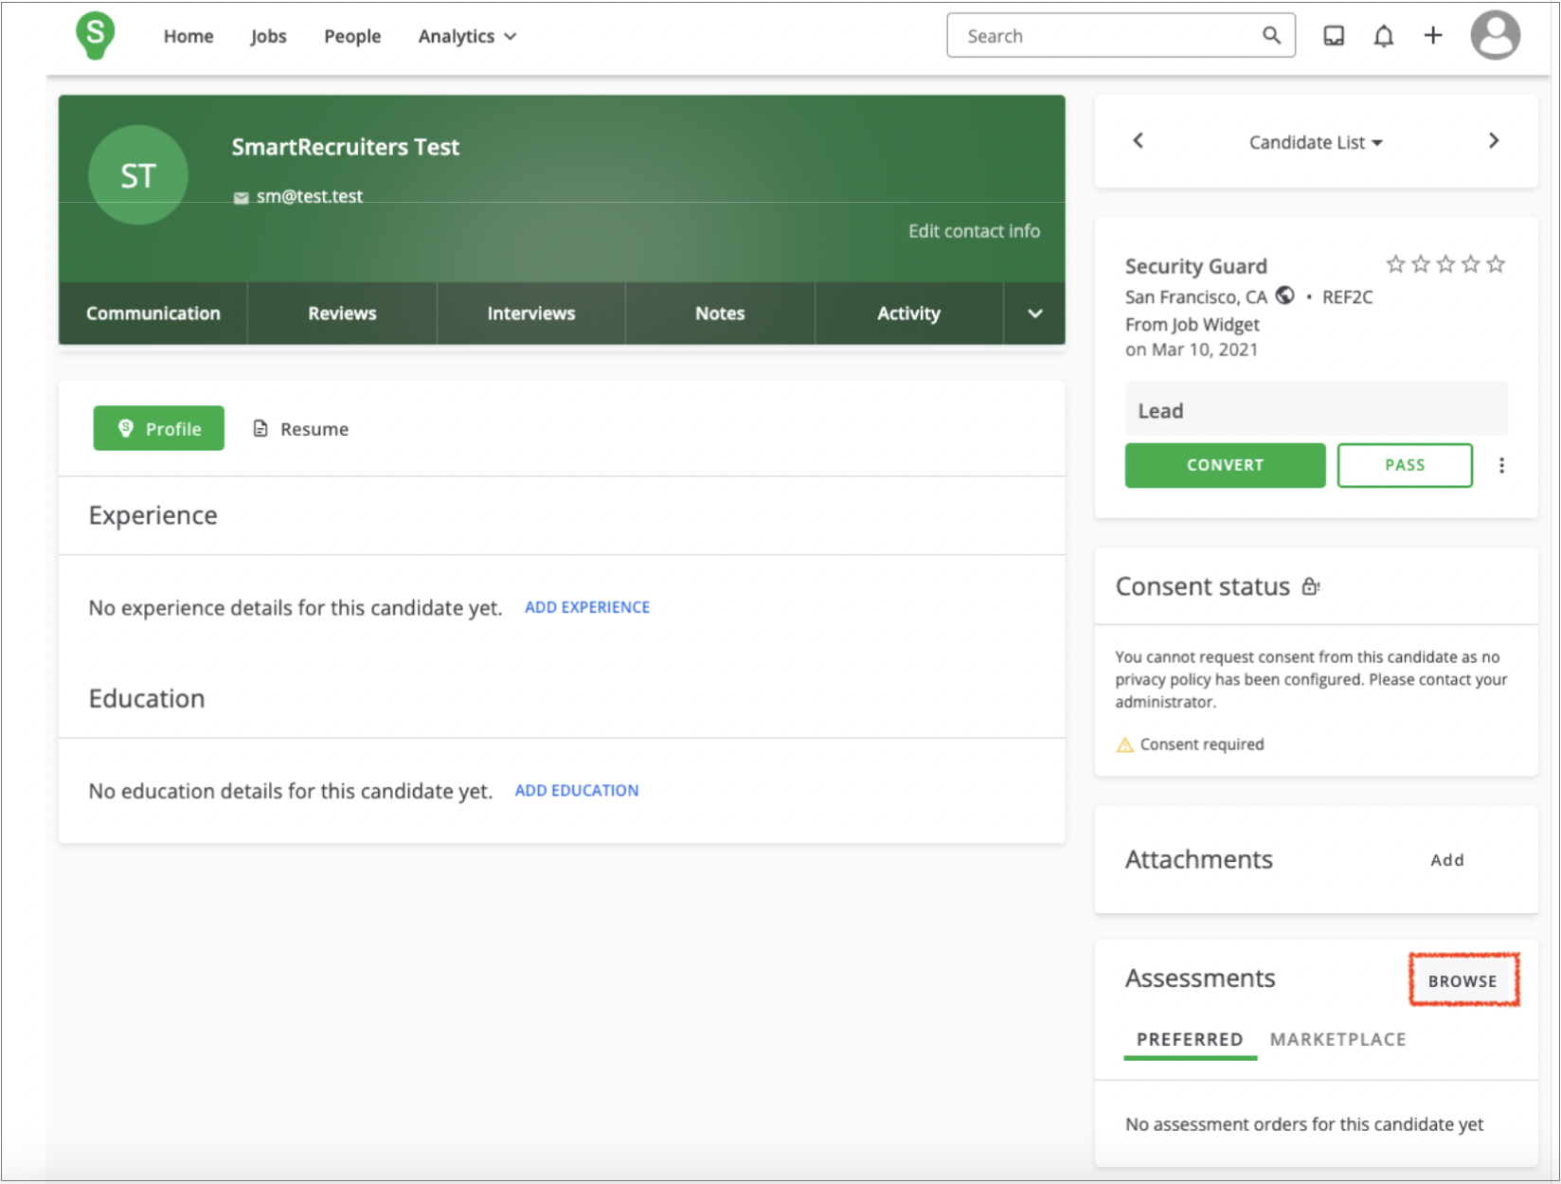Open the People menu
The height and width of the screenshot is (1184, 1561).
click(352, 36)
